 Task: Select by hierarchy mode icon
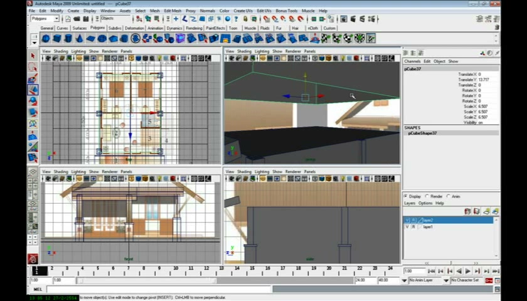[x=139, y=19]
